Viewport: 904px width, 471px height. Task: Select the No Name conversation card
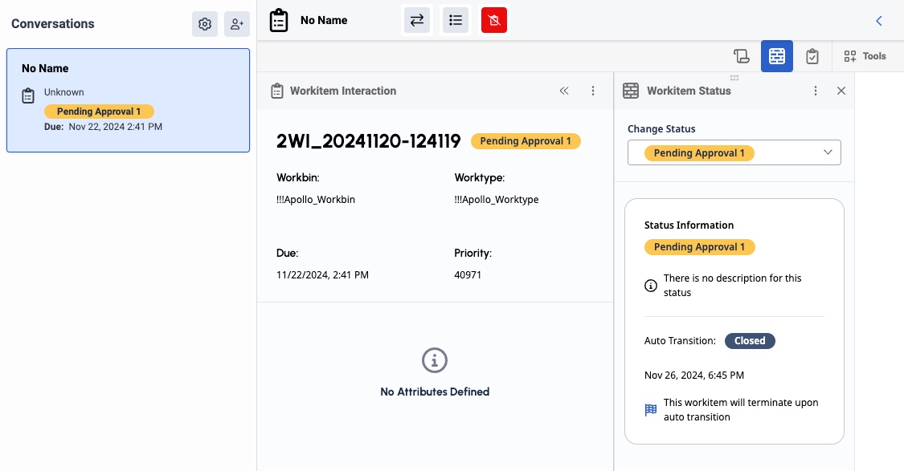(128, 100)
